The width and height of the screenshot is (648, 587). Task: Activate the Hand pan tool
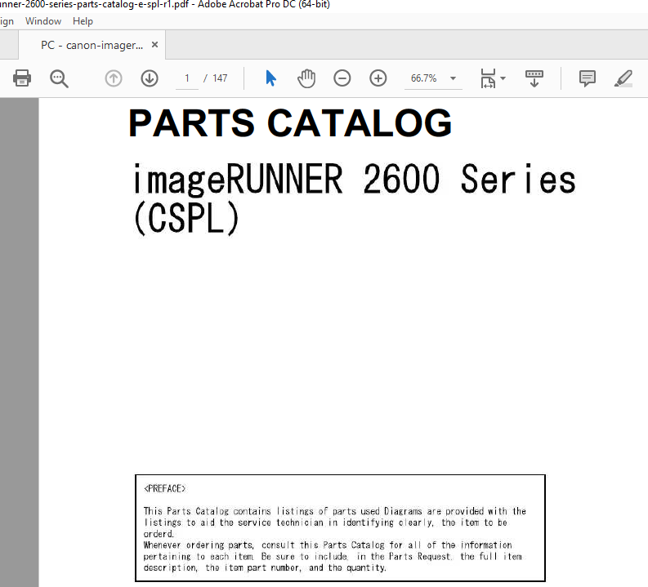[x=306, y=78]
